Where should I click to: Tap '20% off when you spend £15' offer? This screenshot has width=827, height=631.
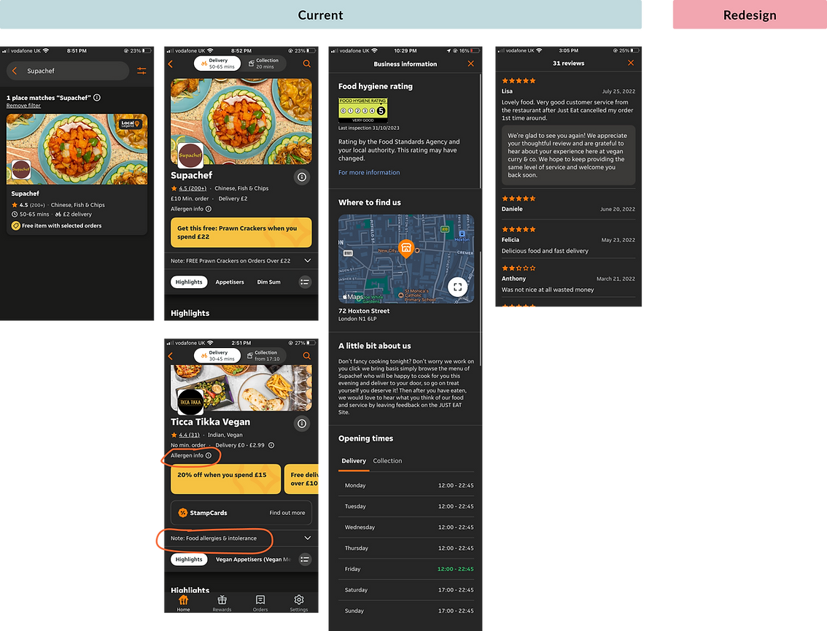(226, 479)
